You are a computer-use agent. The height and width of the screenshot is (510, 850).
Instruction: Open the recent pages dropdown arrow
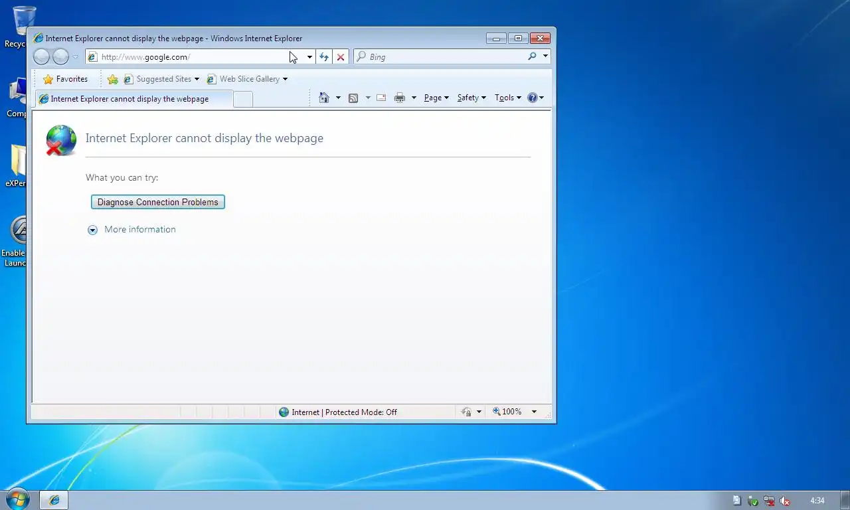[x=75, y=57]
